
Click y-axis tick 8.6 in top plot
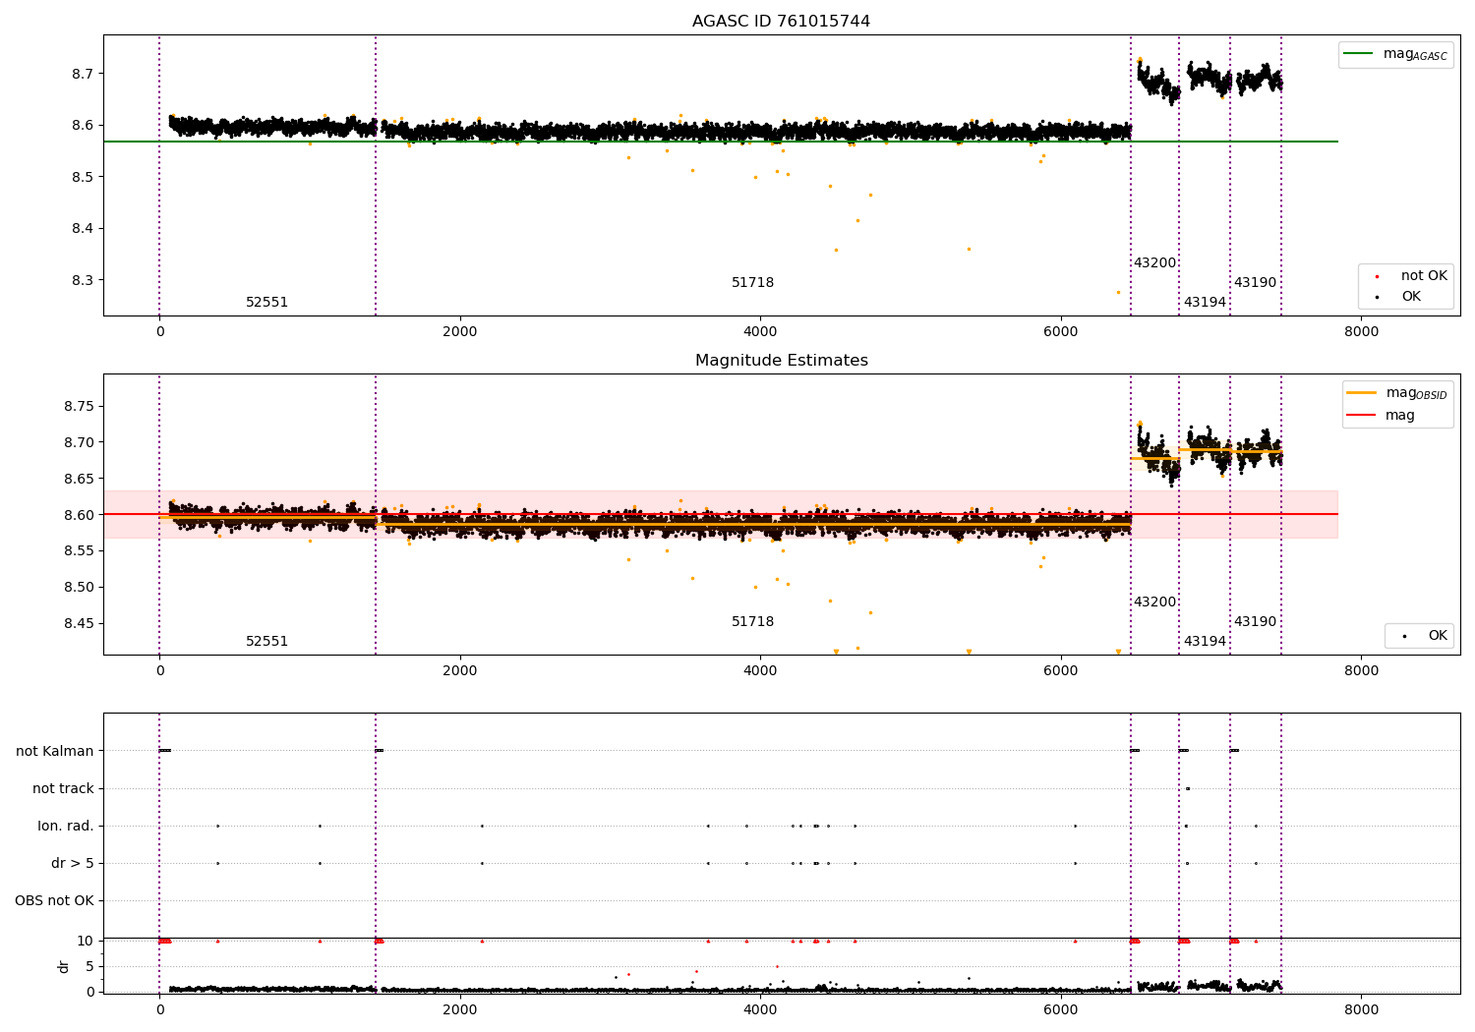83,125
